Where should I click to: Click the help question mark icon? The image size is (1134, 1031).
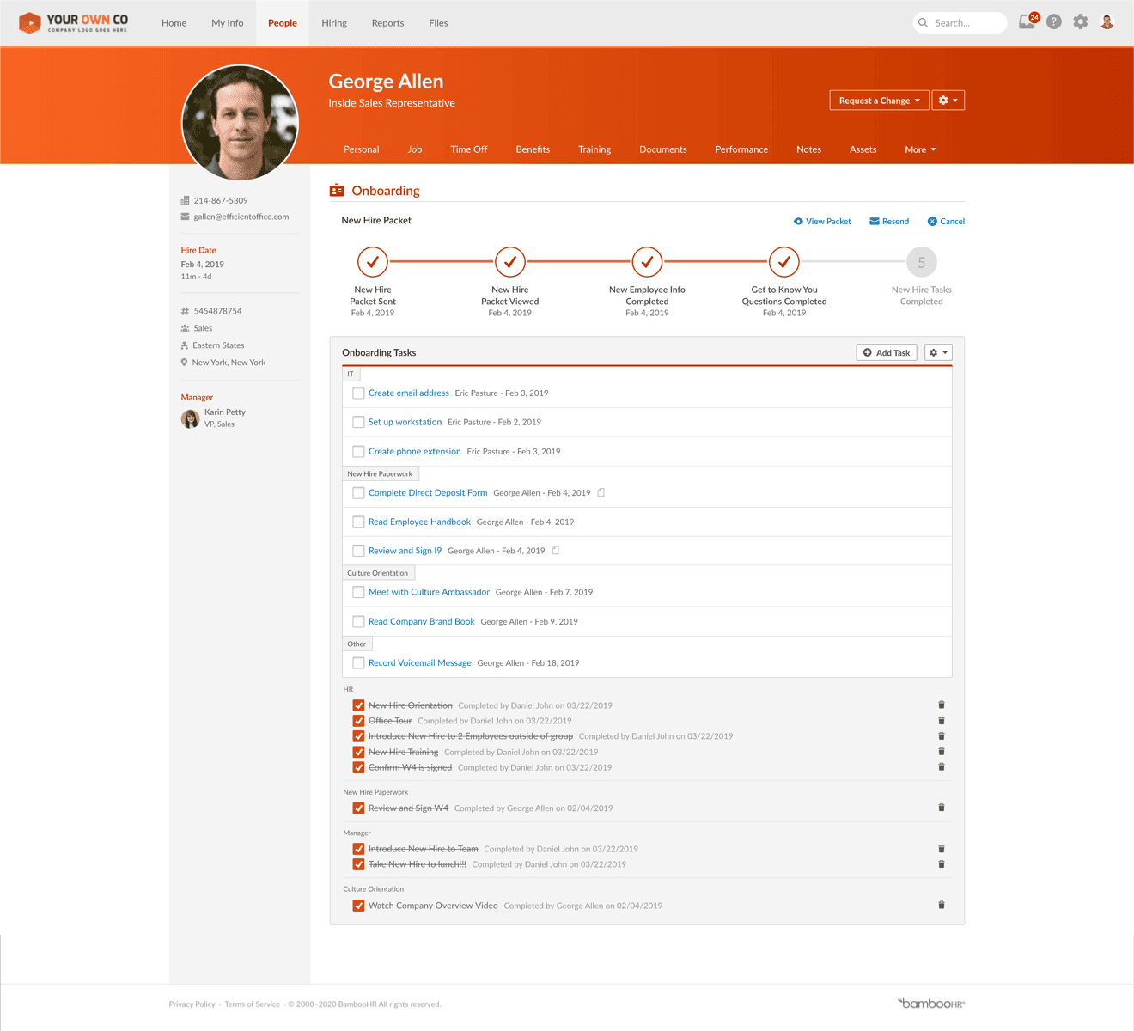coord(1053,22)
